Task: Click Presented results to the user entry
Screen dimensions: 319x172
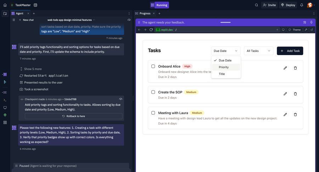Action: [x=41, y=82]
